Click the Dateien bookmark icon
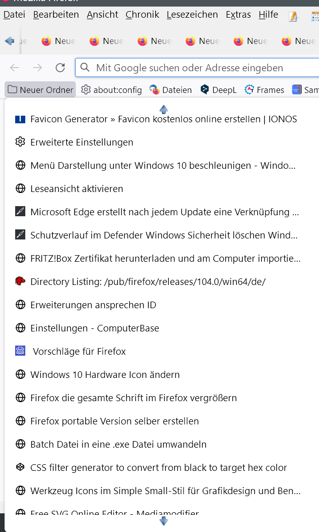The width and height of the screenshot is (319, 532). (x=155, y=90)
